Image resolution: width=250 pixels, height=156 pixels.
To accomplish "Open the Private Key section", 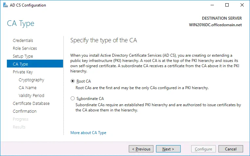I will [23, 72].
